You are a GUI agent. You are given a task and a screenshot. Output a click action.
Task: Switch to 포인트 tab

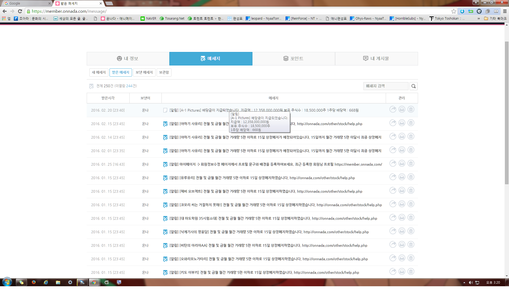293,59
